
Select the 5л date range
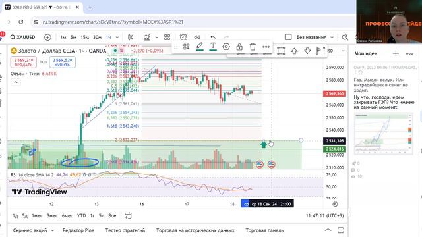[102, 215]
